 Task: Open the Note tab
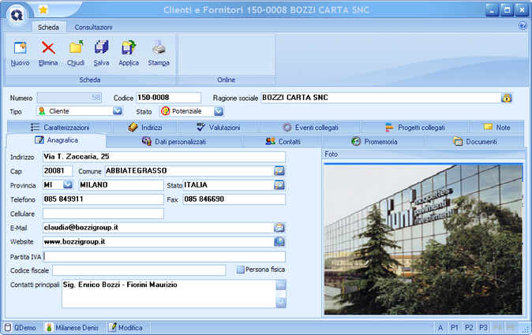click(496, 128)
